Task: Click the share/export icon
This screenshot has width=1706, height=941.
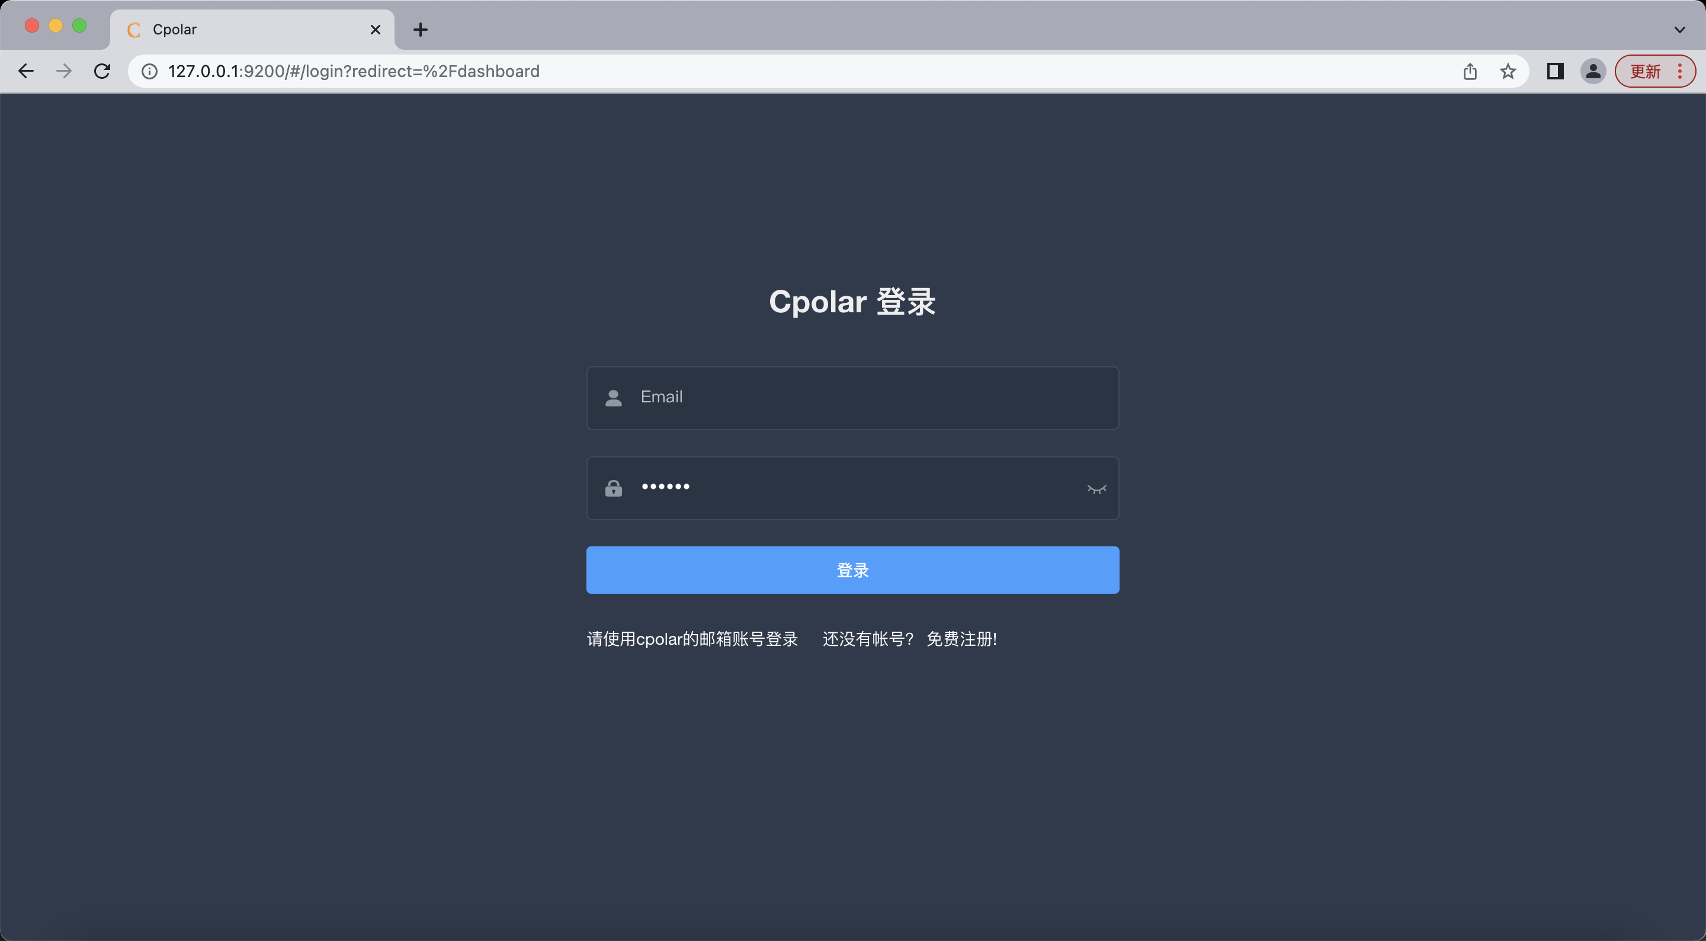Action: [x=1470, y=71]
